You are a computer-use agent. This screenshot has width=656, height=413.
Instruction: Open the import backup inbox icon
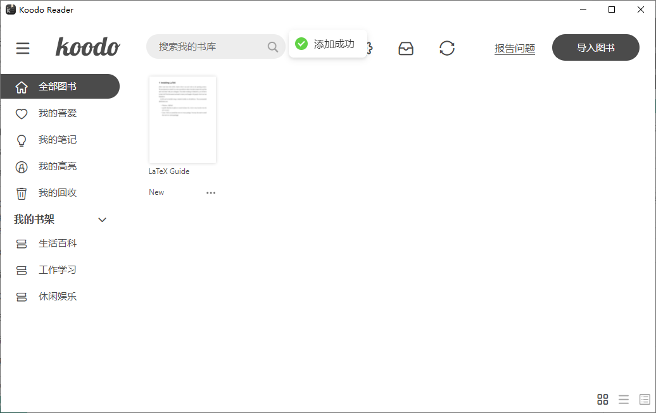406,47
